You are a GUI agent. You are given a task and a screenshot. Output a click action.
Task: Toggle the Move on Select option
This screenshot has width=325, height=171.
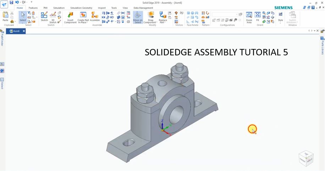[x=138, y=17]
